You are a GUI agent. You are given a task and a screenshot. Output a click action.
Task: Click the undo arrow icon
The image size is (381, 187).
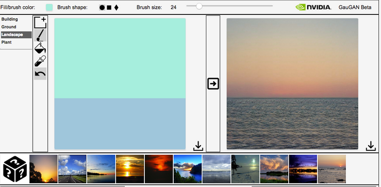[x=40, y=74]
